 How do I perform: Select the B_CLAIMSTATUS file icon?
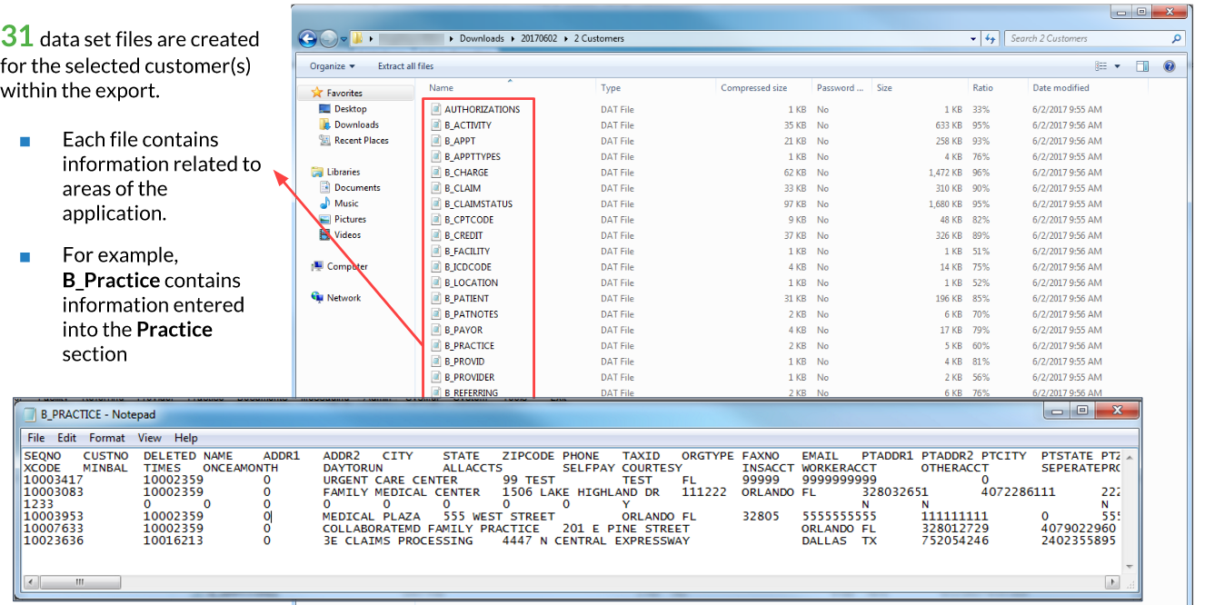coord(436,203)
